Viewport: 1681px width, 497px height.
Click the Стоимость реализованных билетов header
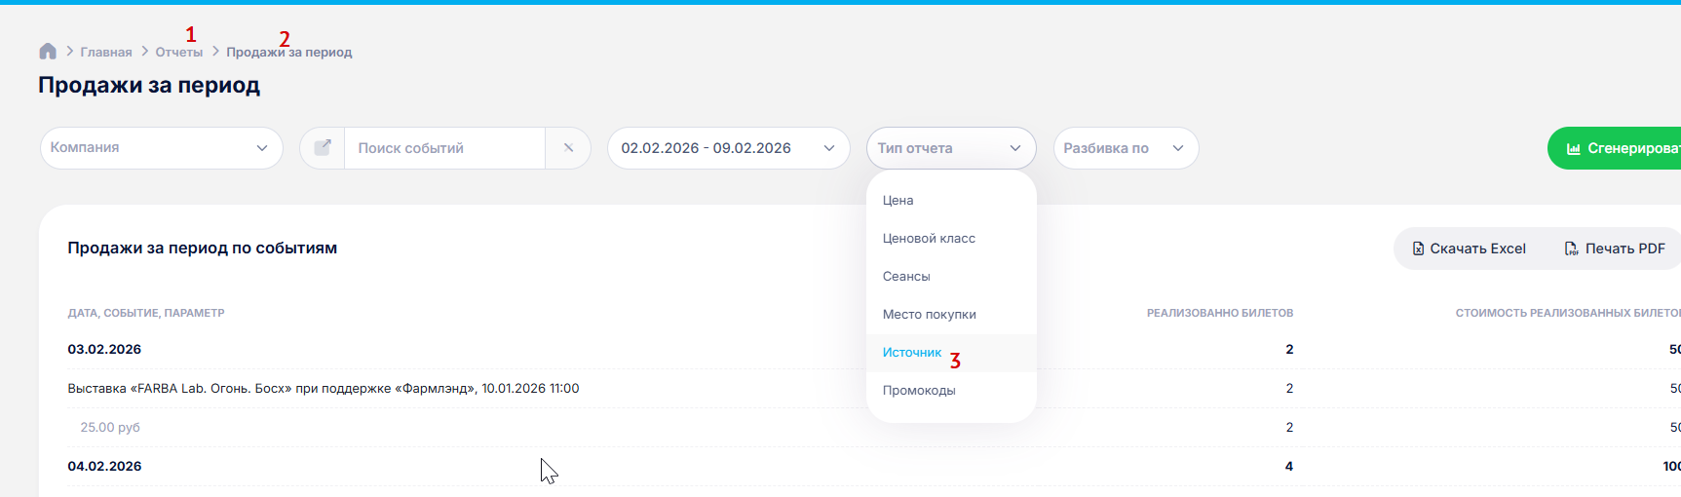point(1568,313)
